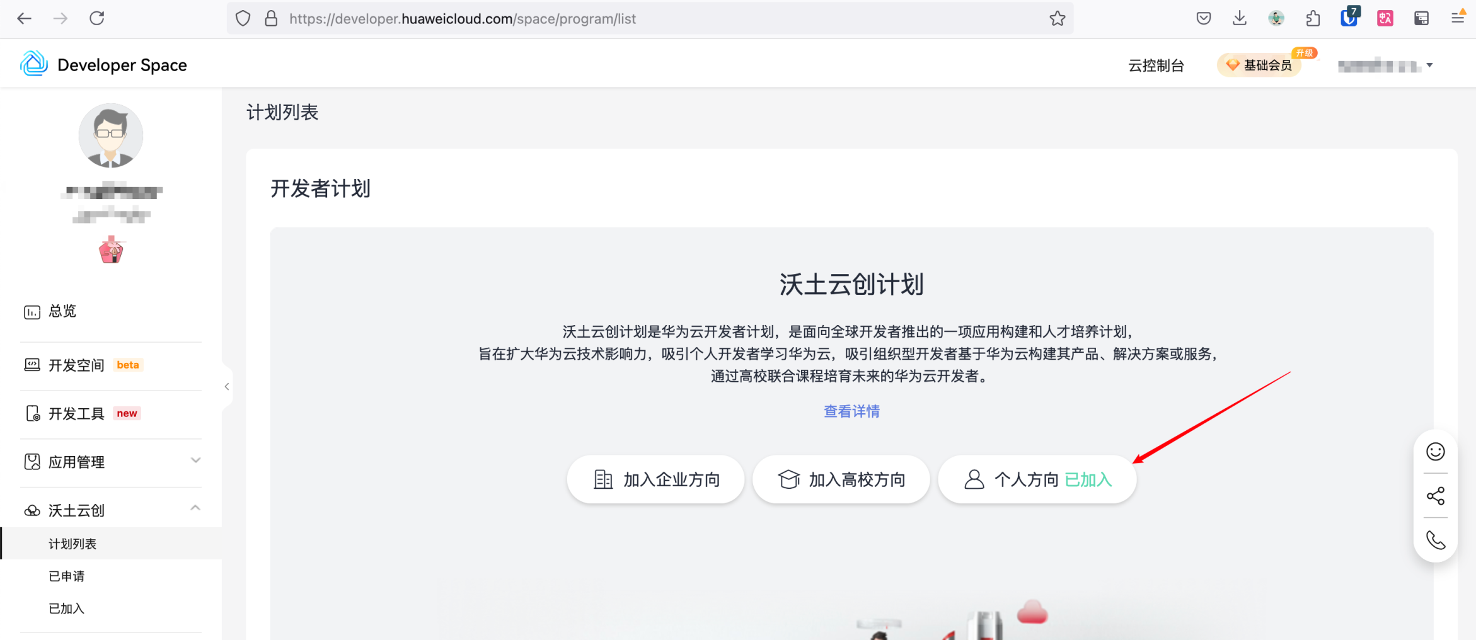Click the share icon in floating panel
This screenshot has height=640, width=1476.
(x=1435, y=496)
